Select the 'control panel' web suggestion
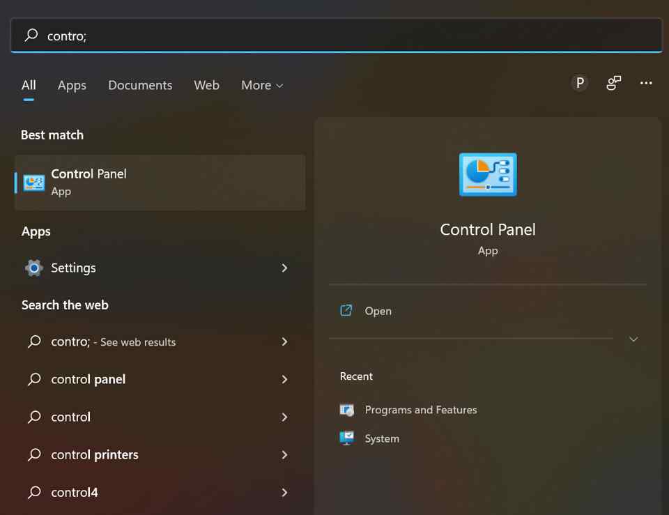Image resolution: width=669 pixels, height=515 pixels. [160, 379]
